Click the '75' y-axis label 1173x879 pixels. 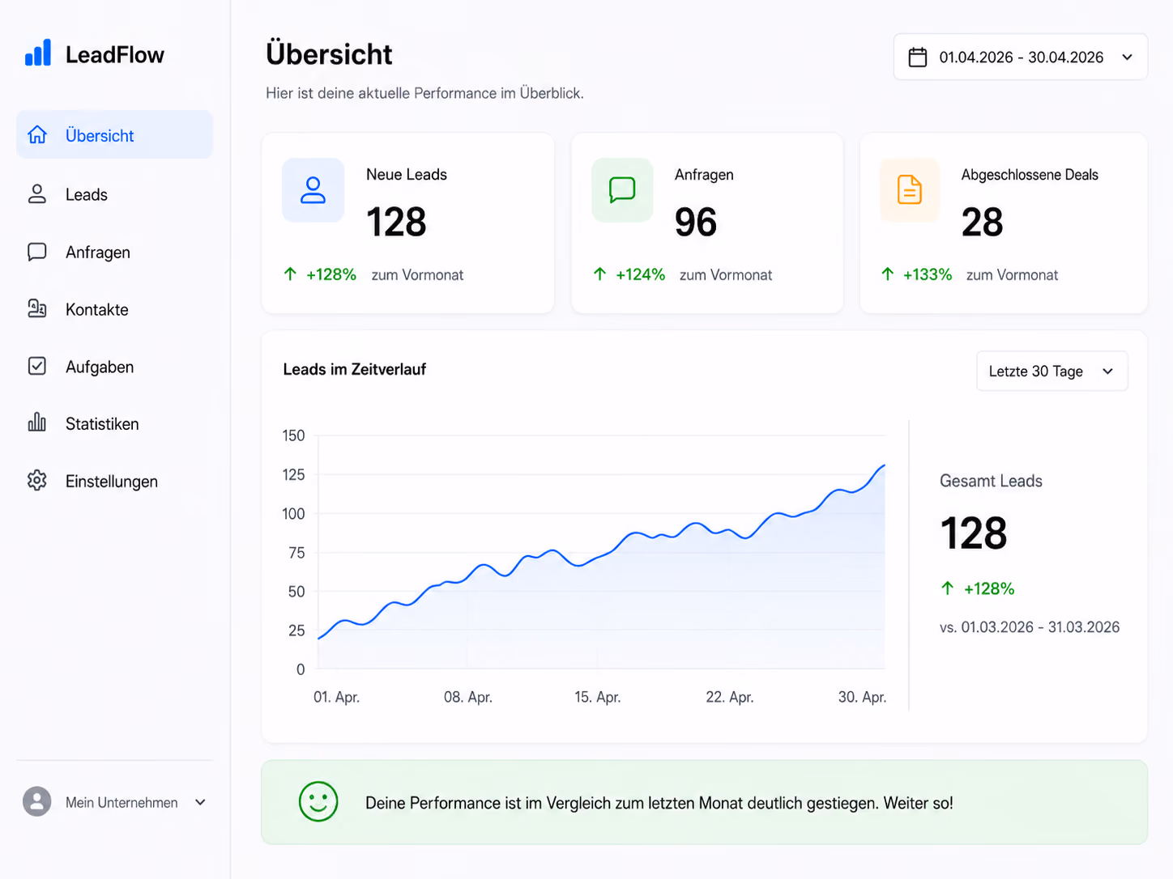click(x=296, y=553)
